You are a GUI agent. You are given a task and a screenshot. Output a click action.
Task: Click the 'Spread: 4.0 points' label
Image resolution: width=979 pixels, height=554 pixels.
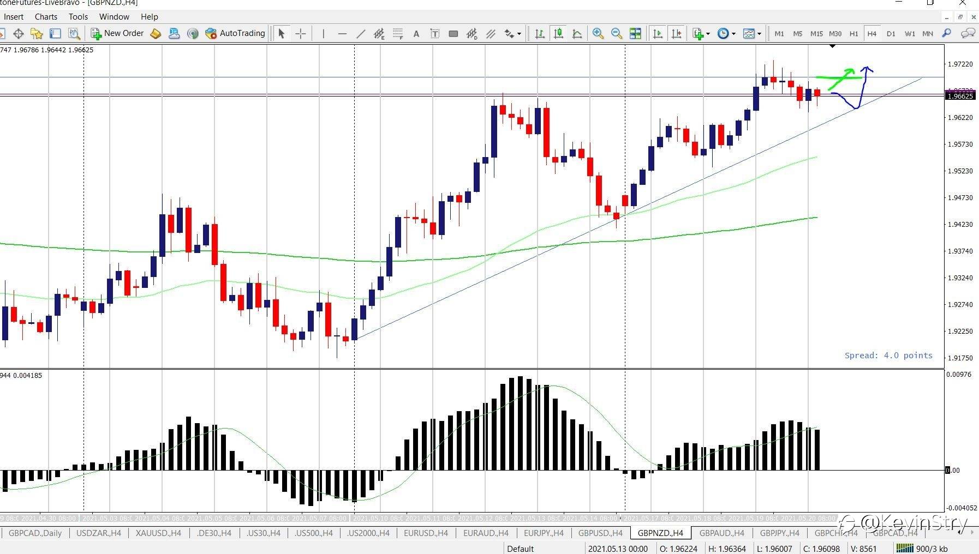pyautogui.click(x=888, y=356)
